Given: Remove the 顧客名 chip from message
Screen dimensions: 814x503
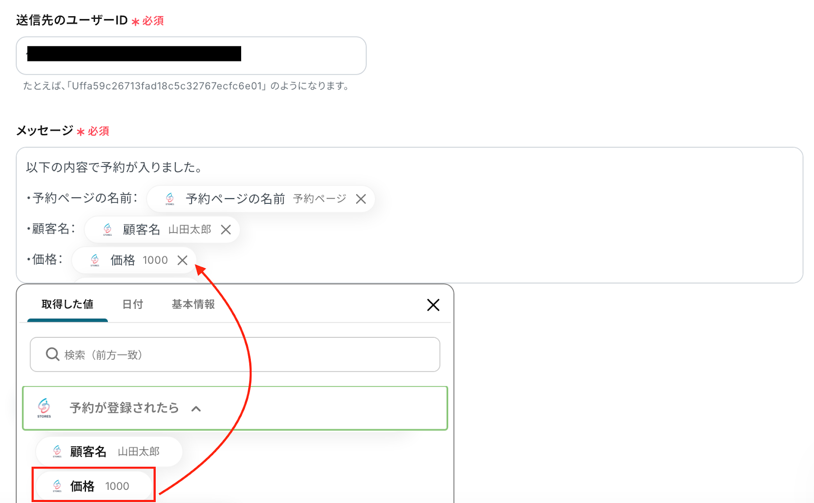Looking at the screenshot, I should click(x=226, y=230).
